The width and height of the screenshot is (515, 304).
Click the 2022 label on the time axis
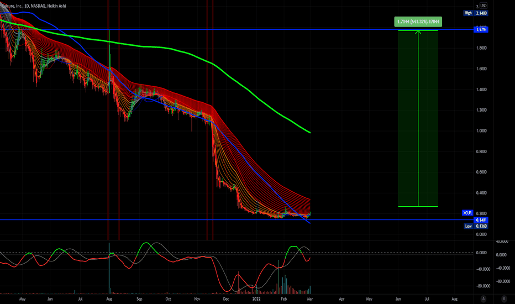[x=256, y=299]
